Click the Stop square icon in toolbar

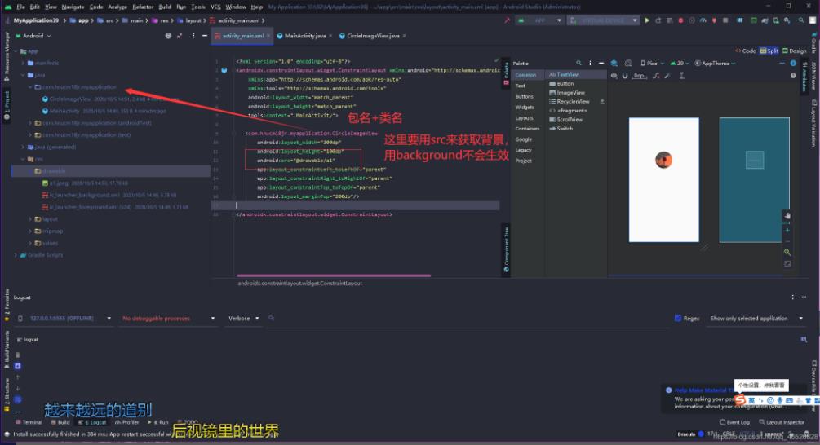click(x=725, y=20)
